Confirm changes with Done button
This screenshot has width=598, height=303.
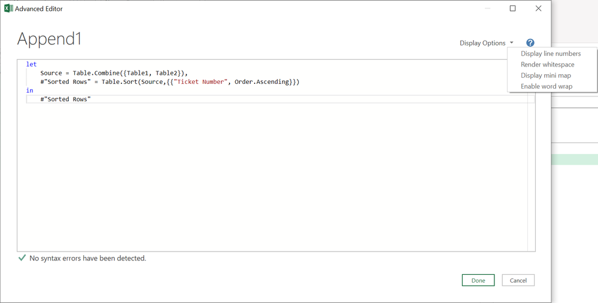click(478, 280)
